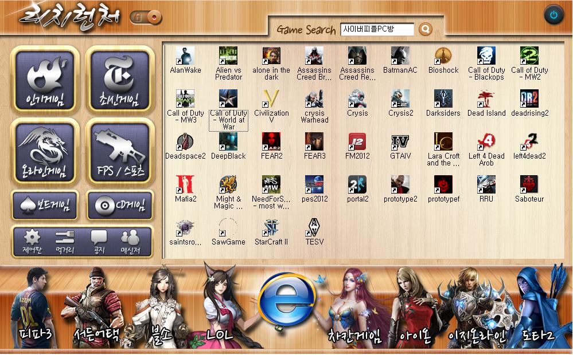Open pes2012 game
The height and width of the screenshot is (355, 573).
314,189
